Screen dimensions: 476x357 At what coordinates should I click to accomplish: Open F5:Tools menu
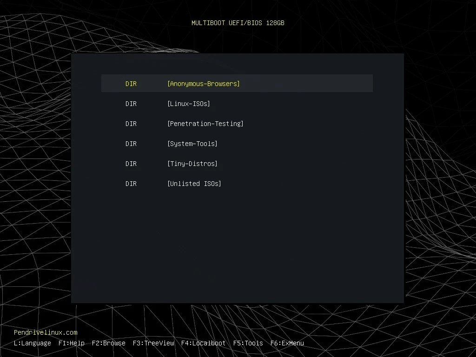248,344
